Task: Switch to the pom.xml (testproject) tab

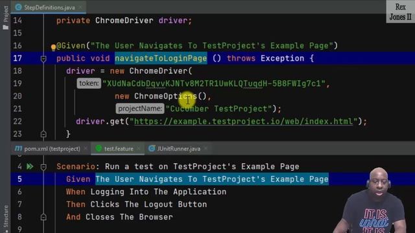Action: (x=52, y=149)
